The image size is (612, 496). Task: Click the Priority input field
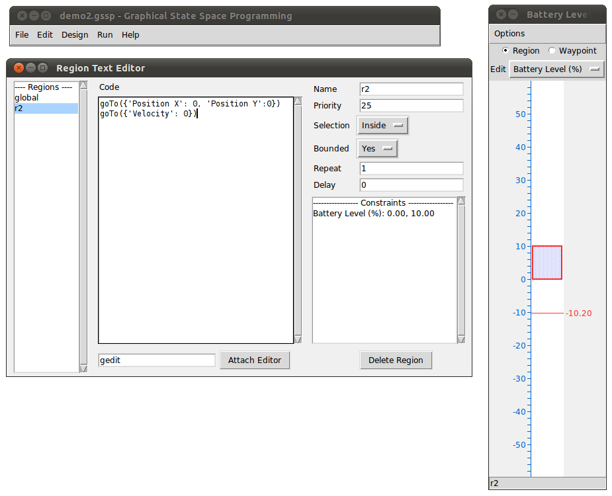411,105
